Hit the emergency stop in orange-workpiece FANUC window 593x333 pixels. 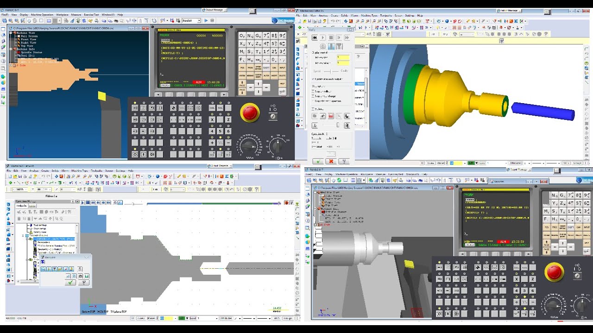pos(250,112)
